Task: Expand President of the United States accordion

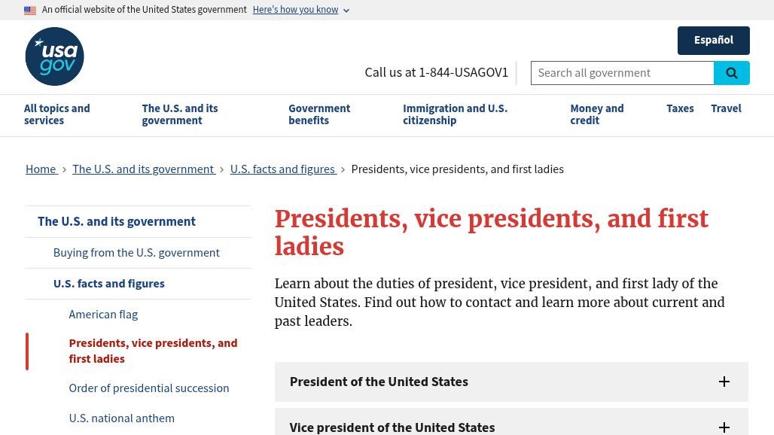Action: (379, 382)
